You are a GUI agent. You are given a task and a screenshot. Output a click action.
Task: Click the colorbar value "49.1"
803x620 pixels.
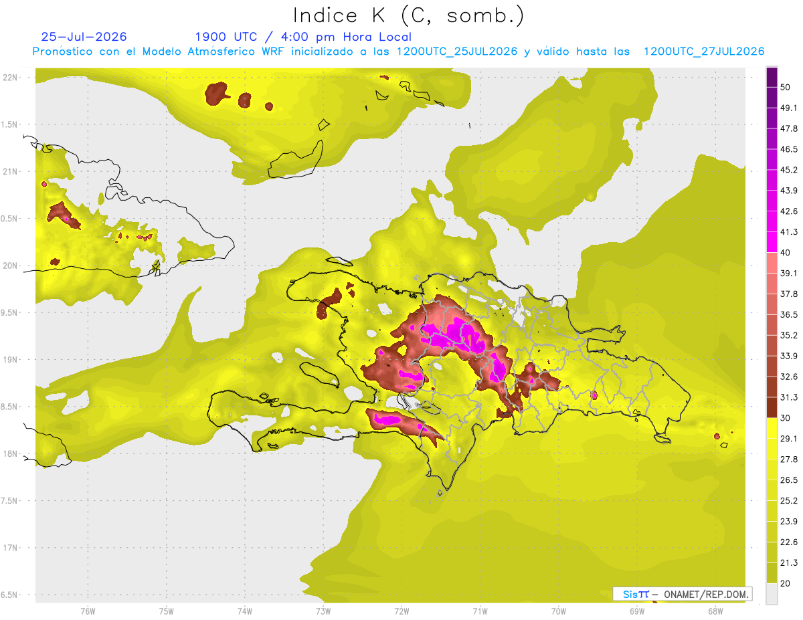[789, 108]
